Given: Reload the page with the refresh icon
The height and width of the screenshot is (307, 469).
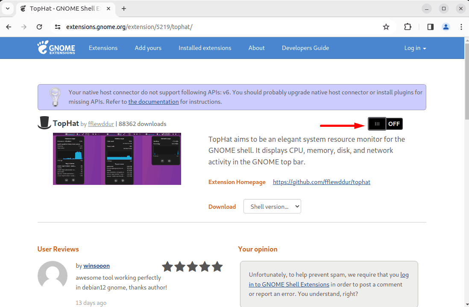Looking at the screenshot, I should (39, 27).
